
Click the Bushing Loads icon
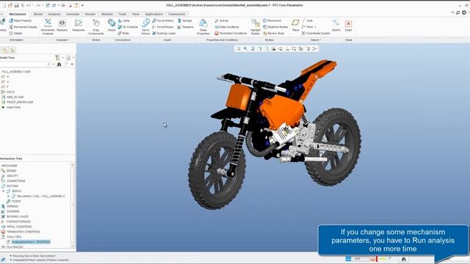point(164,33)
